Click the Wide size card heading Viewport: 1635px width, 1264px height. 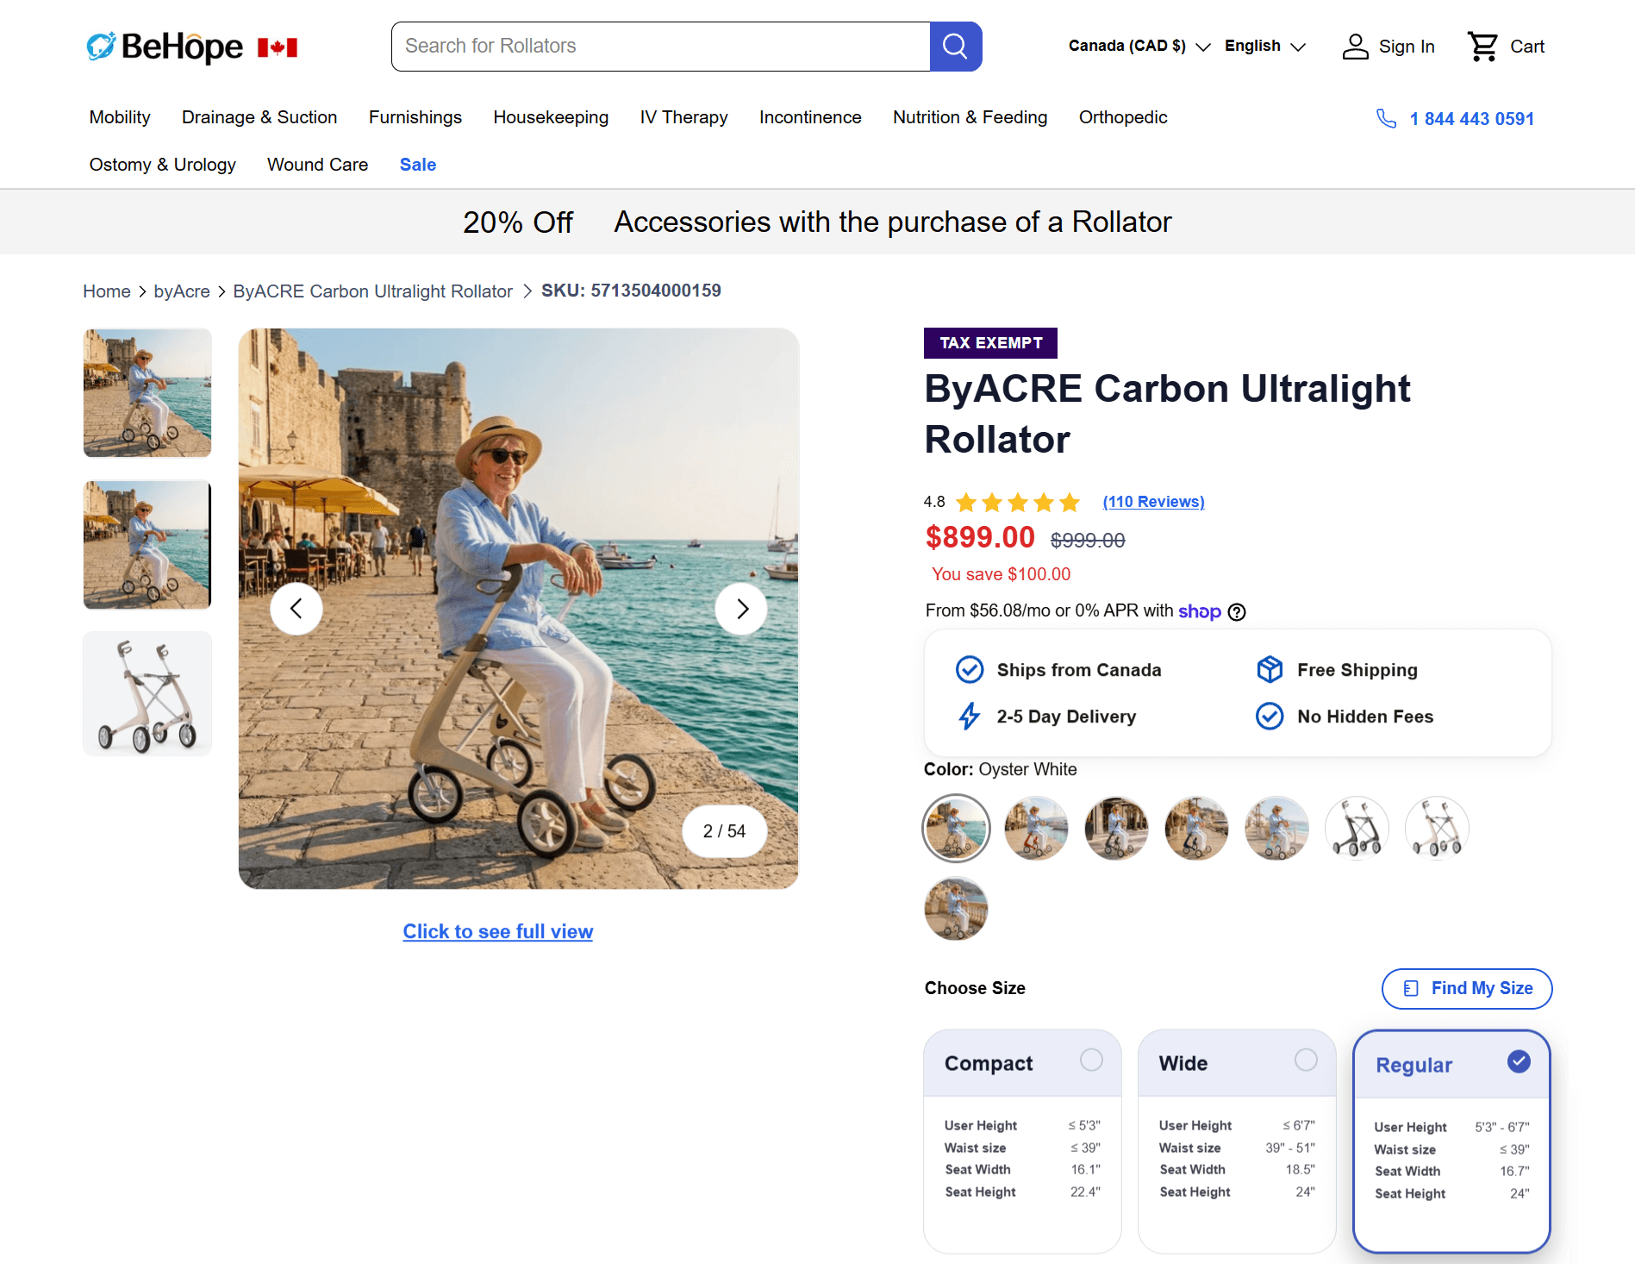(x=1183, y=1063)
